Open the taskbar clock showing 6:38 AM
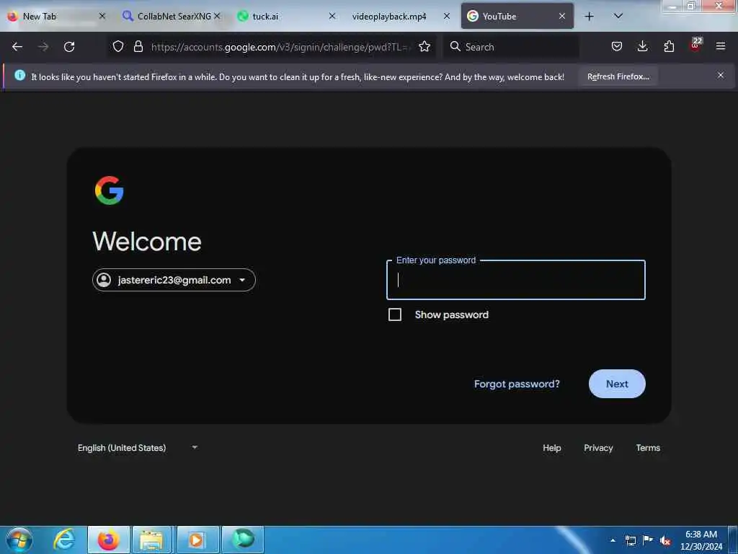The height and width of the screenshot is (554, 738). (701, 540)
